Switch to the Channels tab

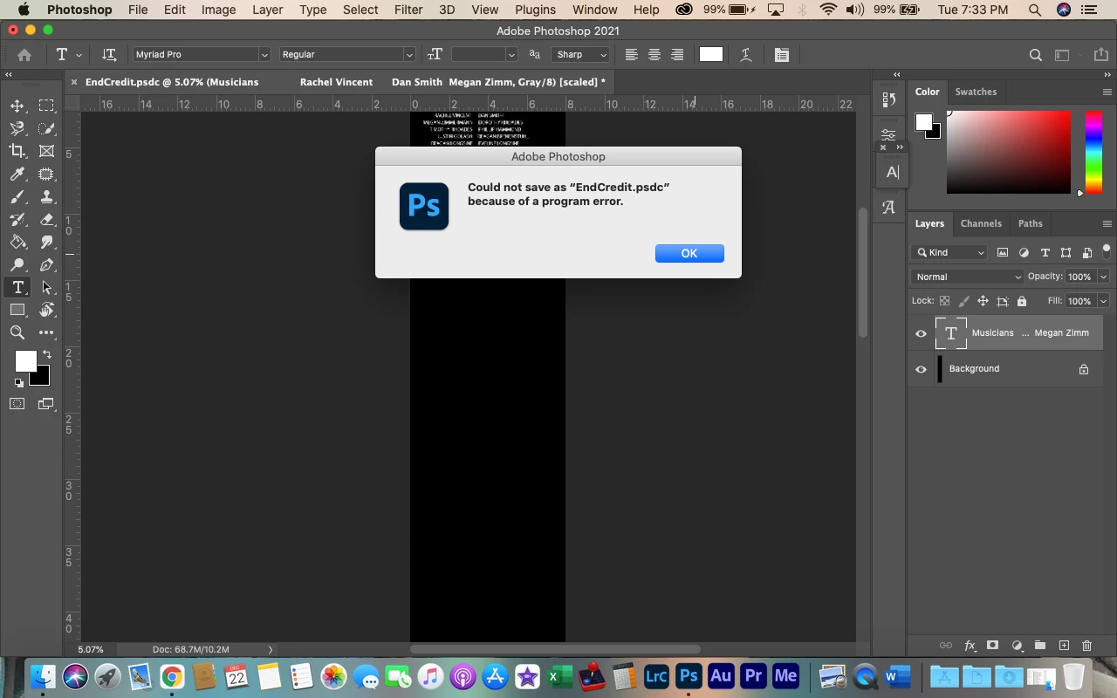coord(981,223)
